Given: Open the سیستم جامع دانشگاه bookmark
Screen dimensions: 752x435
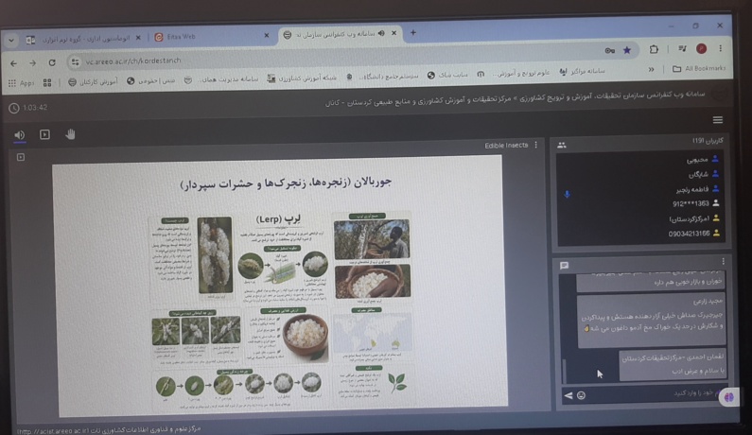Looking at the screenshot, I should (383, 77).
